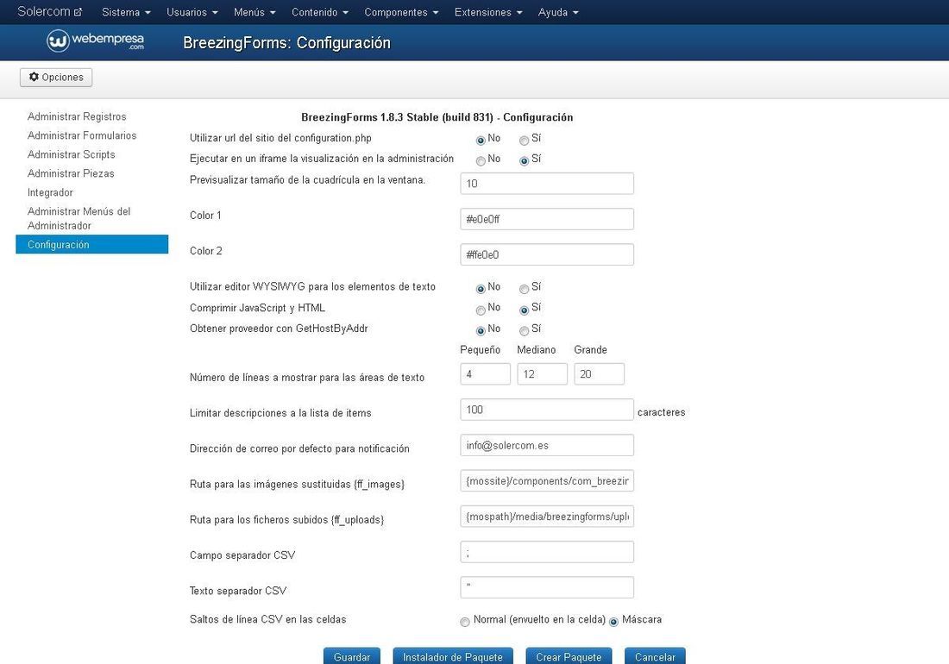Select No for GetHostByAddr provider

coord(481,331)
